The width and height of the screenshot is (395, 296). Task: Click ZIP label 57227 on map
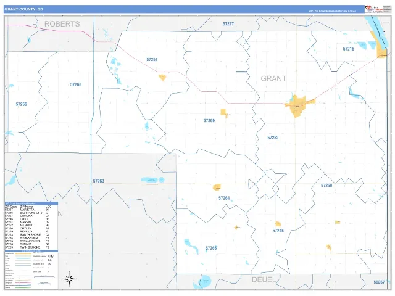pos(228,24)
